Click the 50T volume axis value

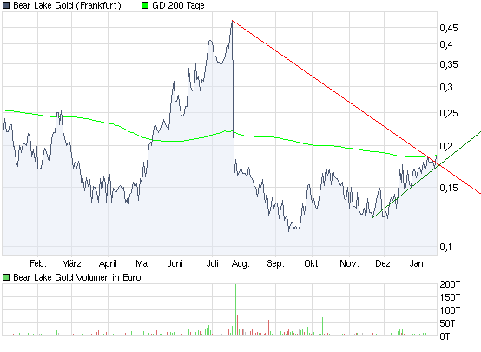[447, 323]
